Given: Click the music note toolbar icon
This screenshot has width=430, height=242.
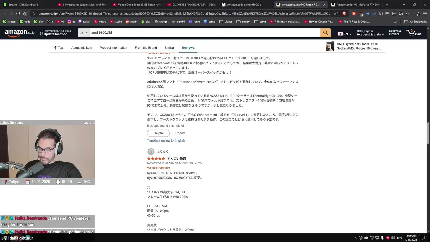Looking at the screenshot, I should tap(418, 14).
